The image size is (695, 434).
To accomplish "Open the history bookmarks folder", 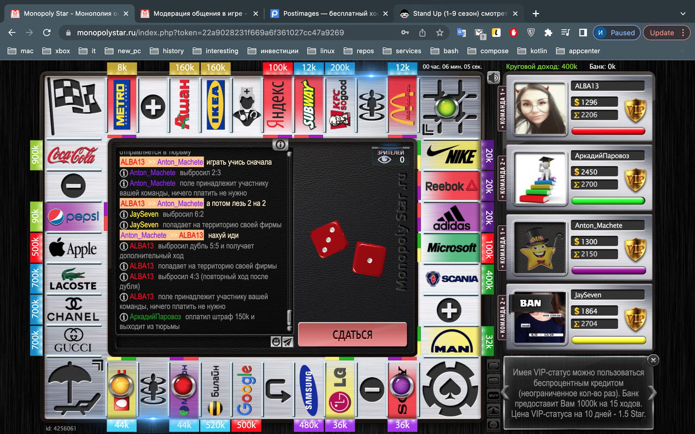I will (x=166, y=50).
